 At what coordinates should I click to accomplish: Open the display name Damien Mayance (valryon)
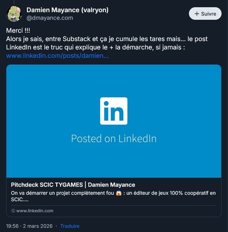click(68, 10)
